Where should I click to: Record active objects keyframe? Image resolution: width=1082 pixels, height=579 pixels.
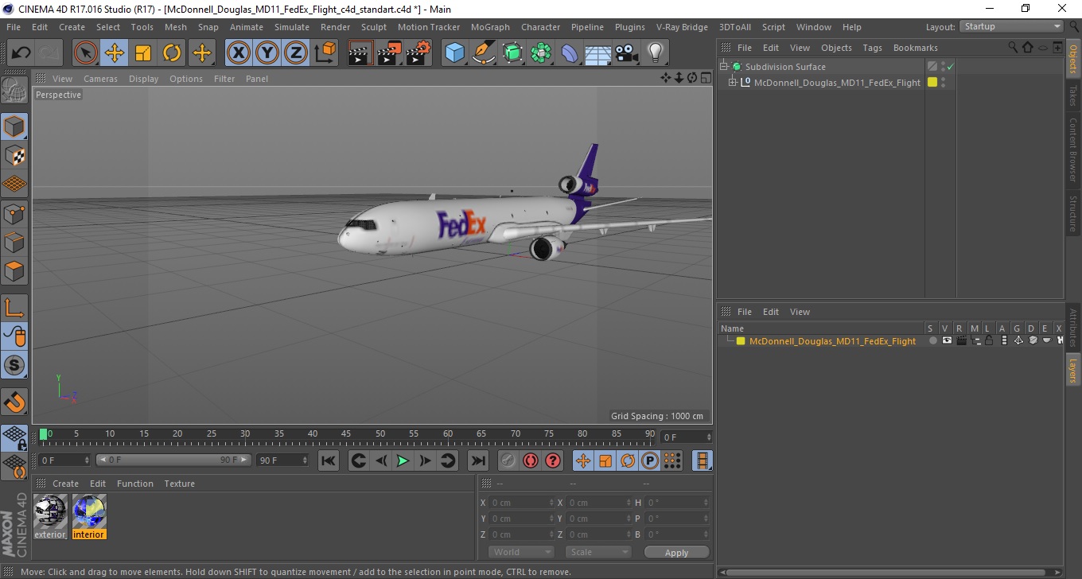coord(508,460)
